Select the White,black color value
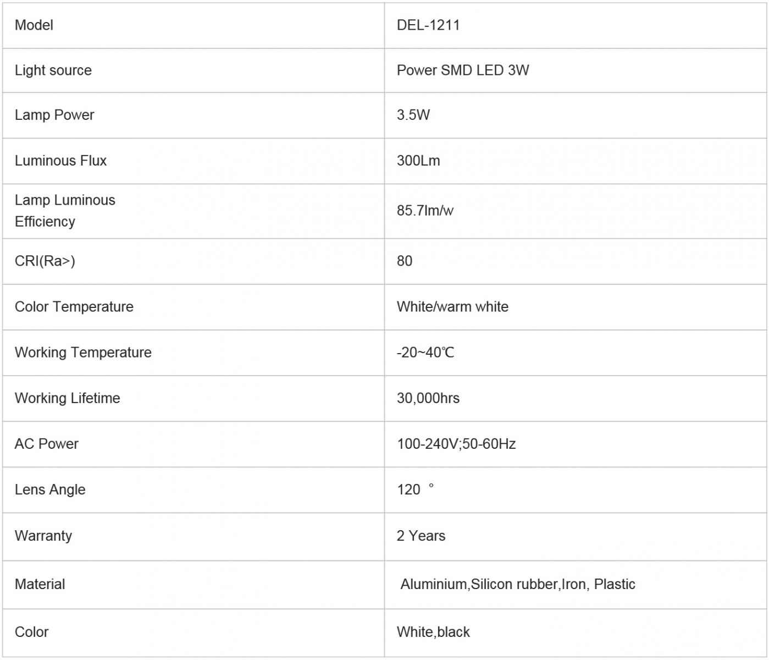The image size is (769, 660). [x=433, y=632]
